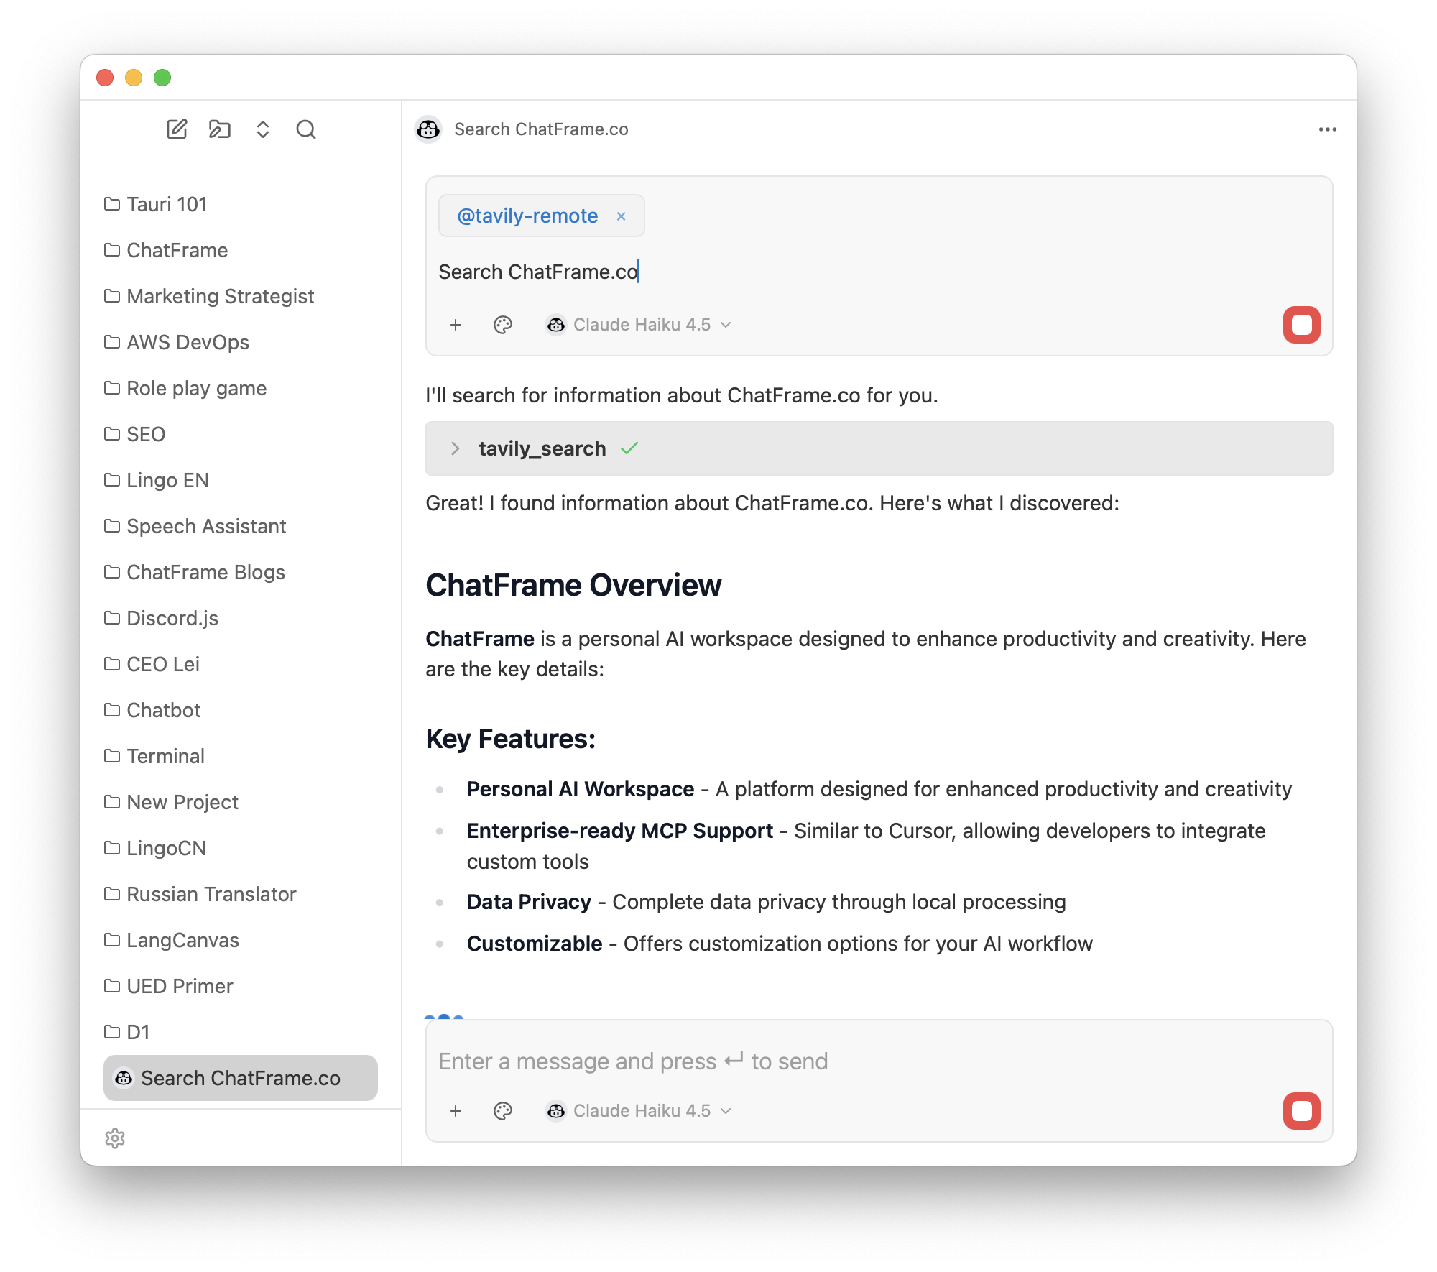This screenshot has width=1437, height=1272.
Task: Open the theme palette icon in the top composer
Action: pyautogui.click(x=502, y=325)
